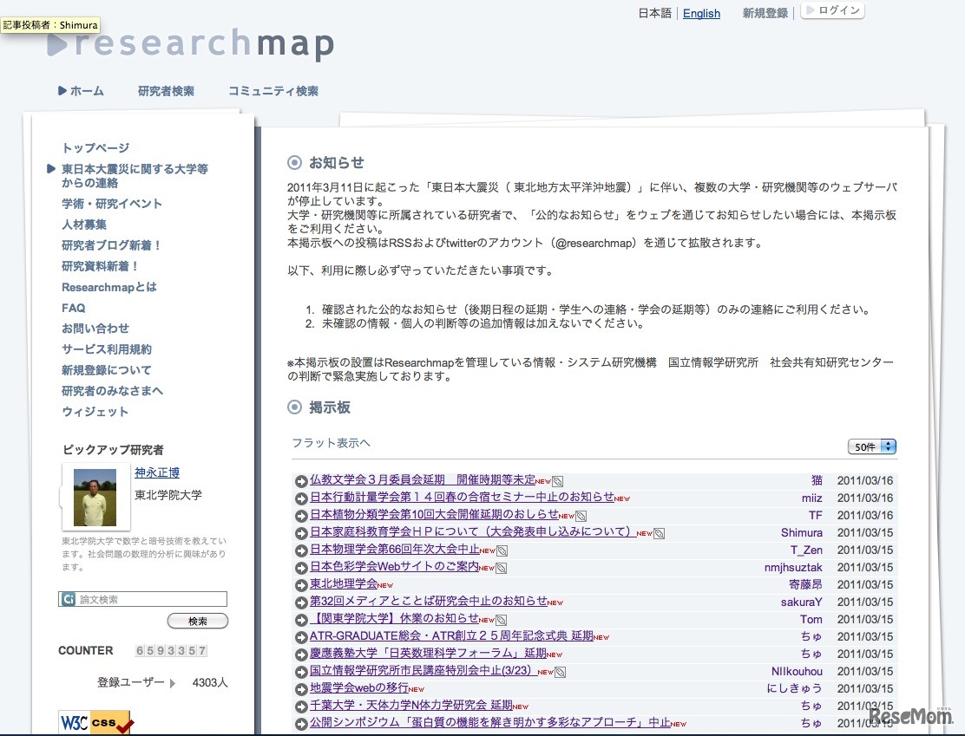Click the CiNii icon in the paper search box
The width and height of the screenshot is (965, 736).
click(68, 599)
